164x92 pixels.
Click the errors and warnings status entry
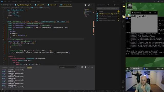pyautogui.click(x=20, y=91)
